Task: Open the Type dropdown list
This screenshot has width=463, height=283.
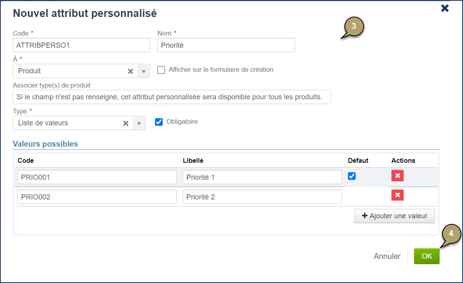Action: click(139, 123)
